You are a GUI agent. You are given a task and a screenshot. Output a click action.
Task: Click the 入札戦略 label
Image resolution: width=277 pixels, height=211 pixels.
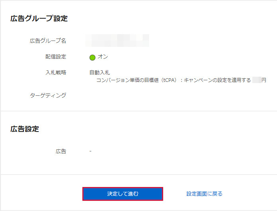click(56, 73)
